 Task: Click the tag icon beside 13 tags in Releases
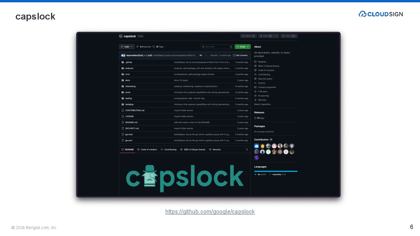256,118
